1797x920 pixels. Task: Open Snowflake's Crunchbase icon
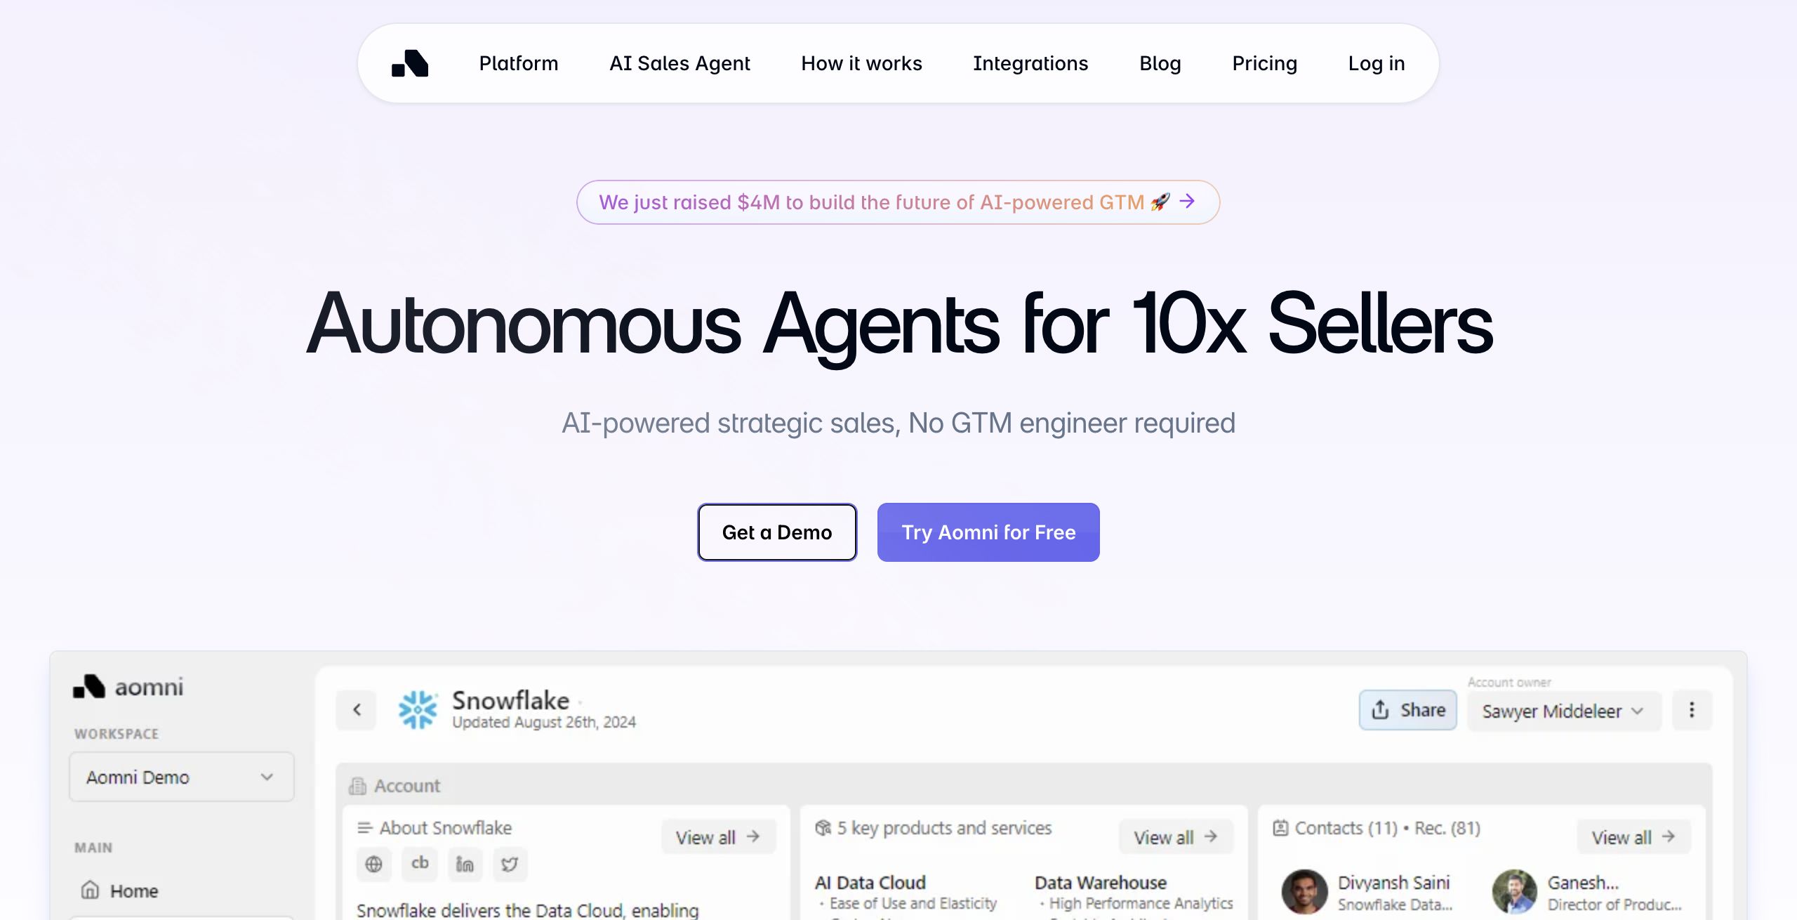(x=420, y=864)
